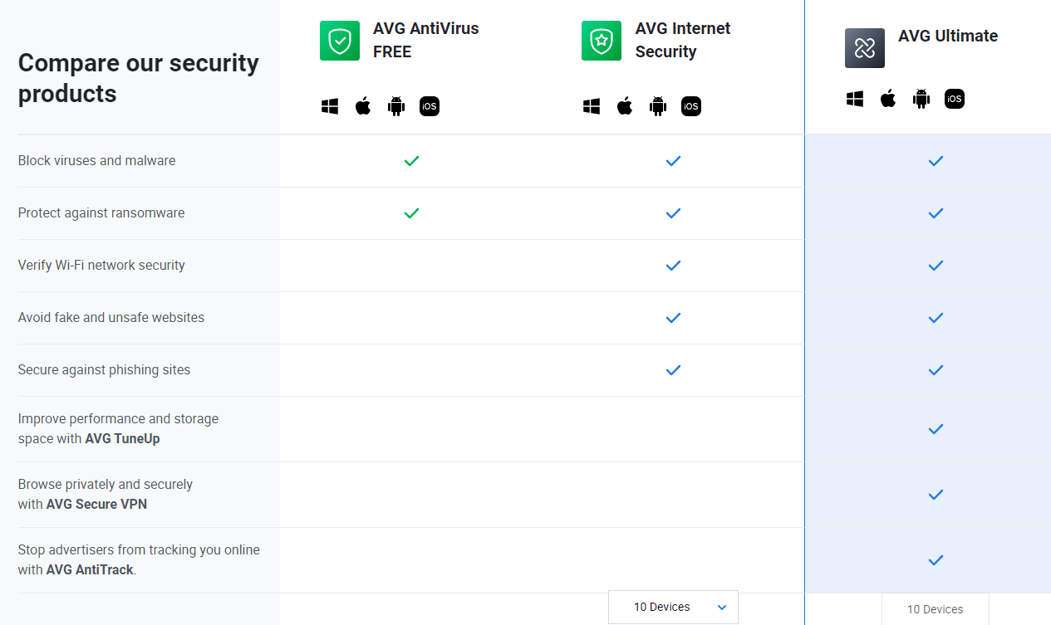Click the bold "AVG Secure VPN" text
The width and height of the screenshot is (1051, 625).
pyautogui.click(x=96, y=504)
